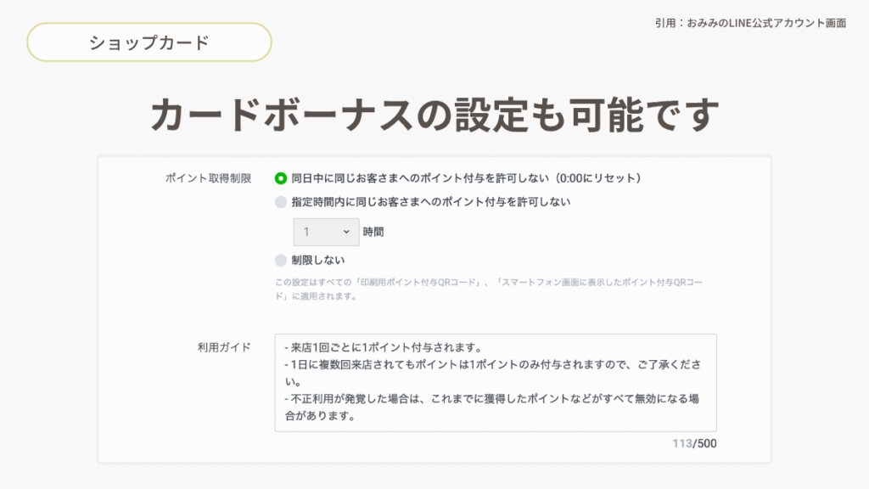Select the 指定時間内 restriction radio button

[x=281, y=202]
